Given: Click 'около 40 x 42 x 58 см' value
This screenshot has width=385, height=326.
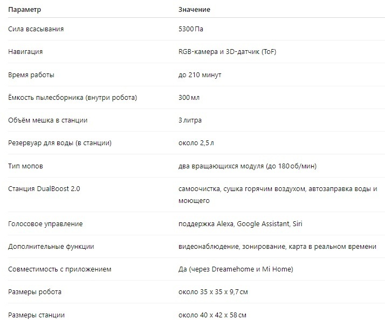Looking at the screenshot, I should pyautogui.click(x=212, y=315).
